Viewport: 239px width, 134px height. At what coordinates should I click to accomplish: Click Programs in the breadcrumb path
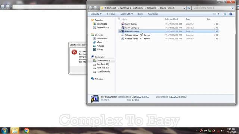(151, 8)
